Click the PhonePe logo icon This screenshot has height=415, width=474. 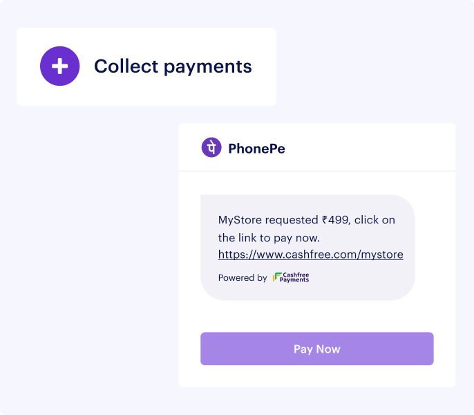tap(211, 148)
